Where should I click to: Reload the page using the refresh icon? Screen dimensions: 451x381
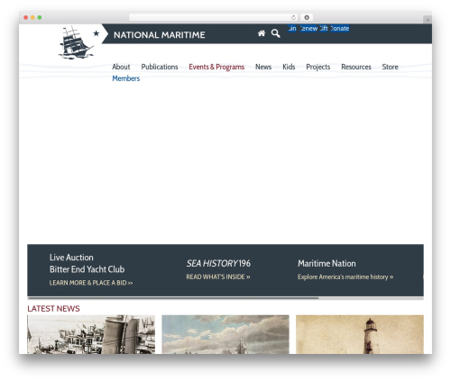(293, 17)
